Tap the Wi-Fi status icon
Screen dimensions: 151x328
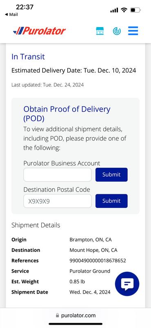124,10
